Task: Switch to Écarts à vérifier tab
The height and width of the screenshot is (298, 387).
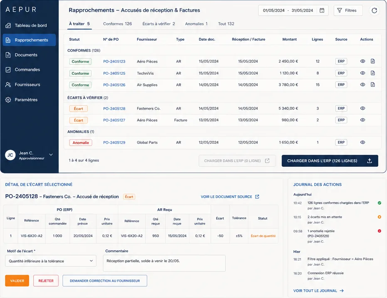Action: click(x=158, y=24)
